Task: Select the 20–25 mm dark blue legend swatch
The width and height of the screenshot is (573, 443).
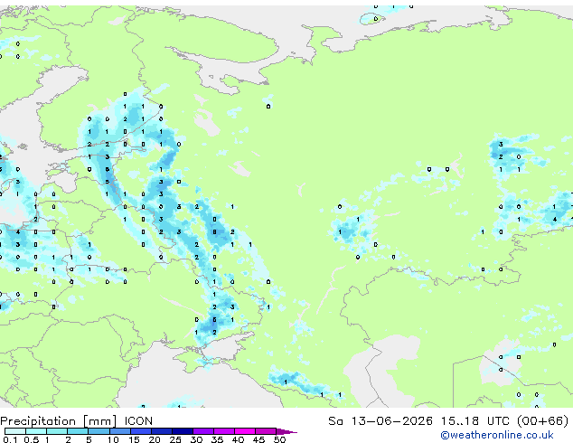Action: [x=161, y=431]
